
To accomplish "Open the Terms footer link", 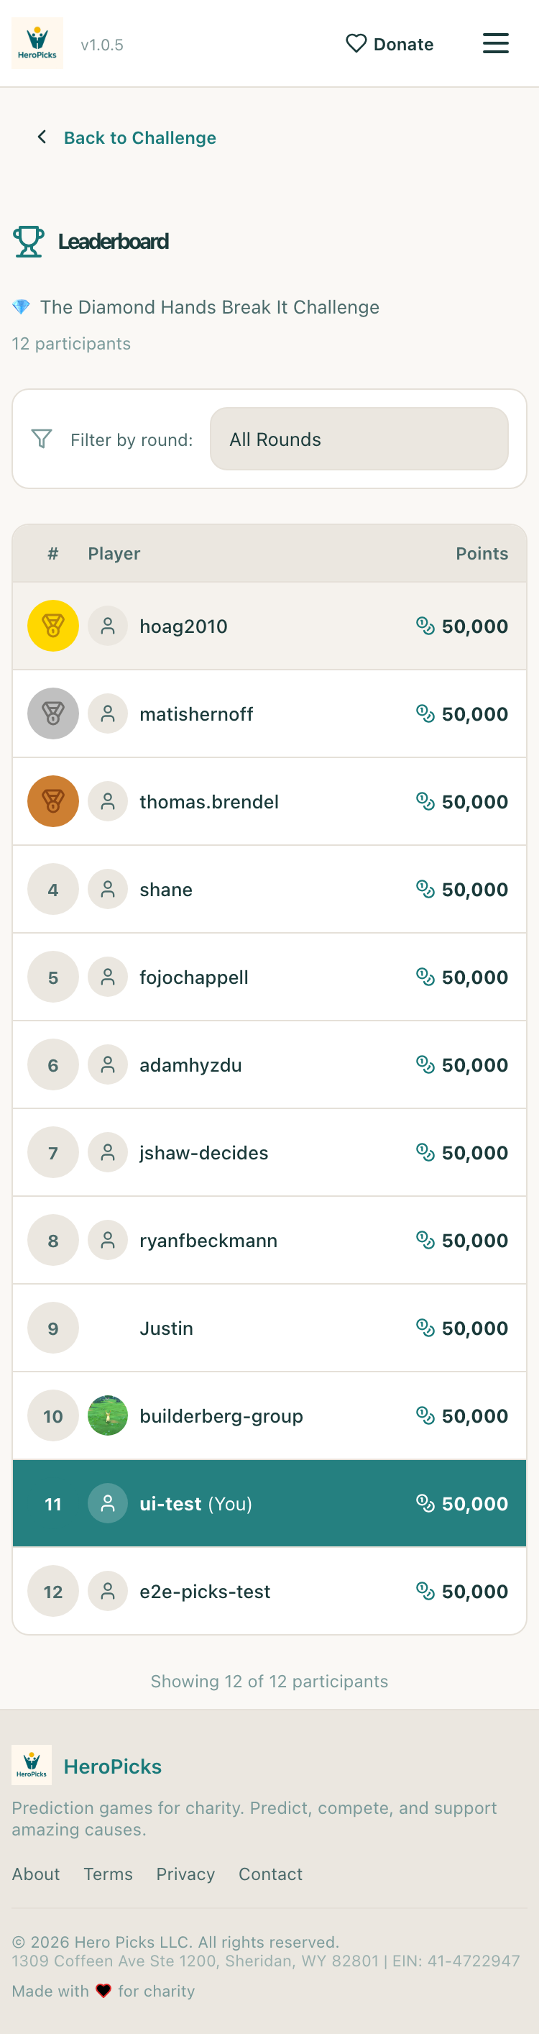I will [x=108, y=1874].
